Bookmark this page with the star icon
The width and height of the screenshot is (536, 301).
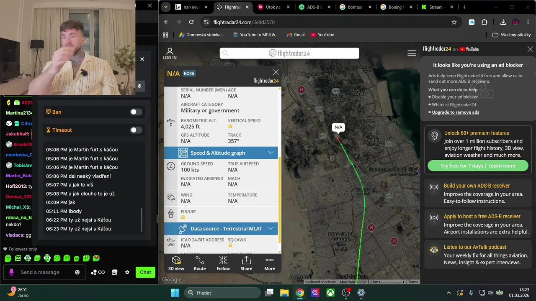coord(454,22)
